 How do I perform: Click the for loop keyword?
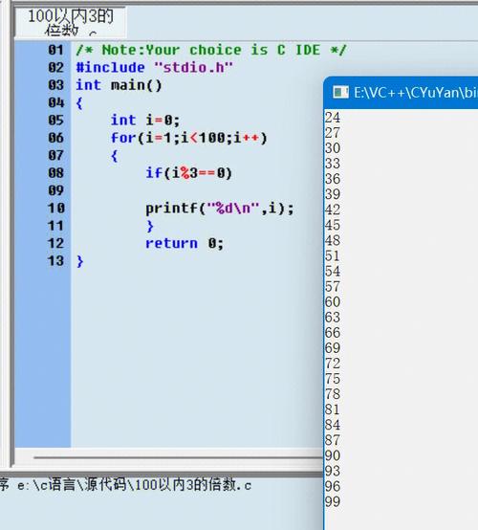(123, 138)
